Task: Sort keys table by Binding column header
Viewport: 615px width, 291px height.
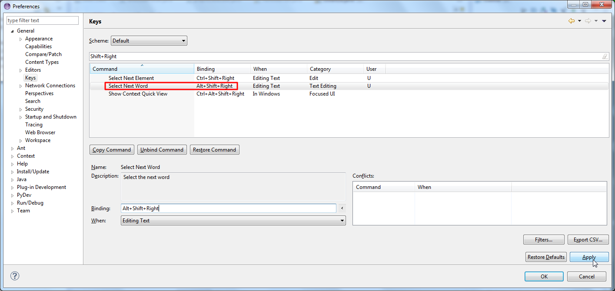Action: 223,69
